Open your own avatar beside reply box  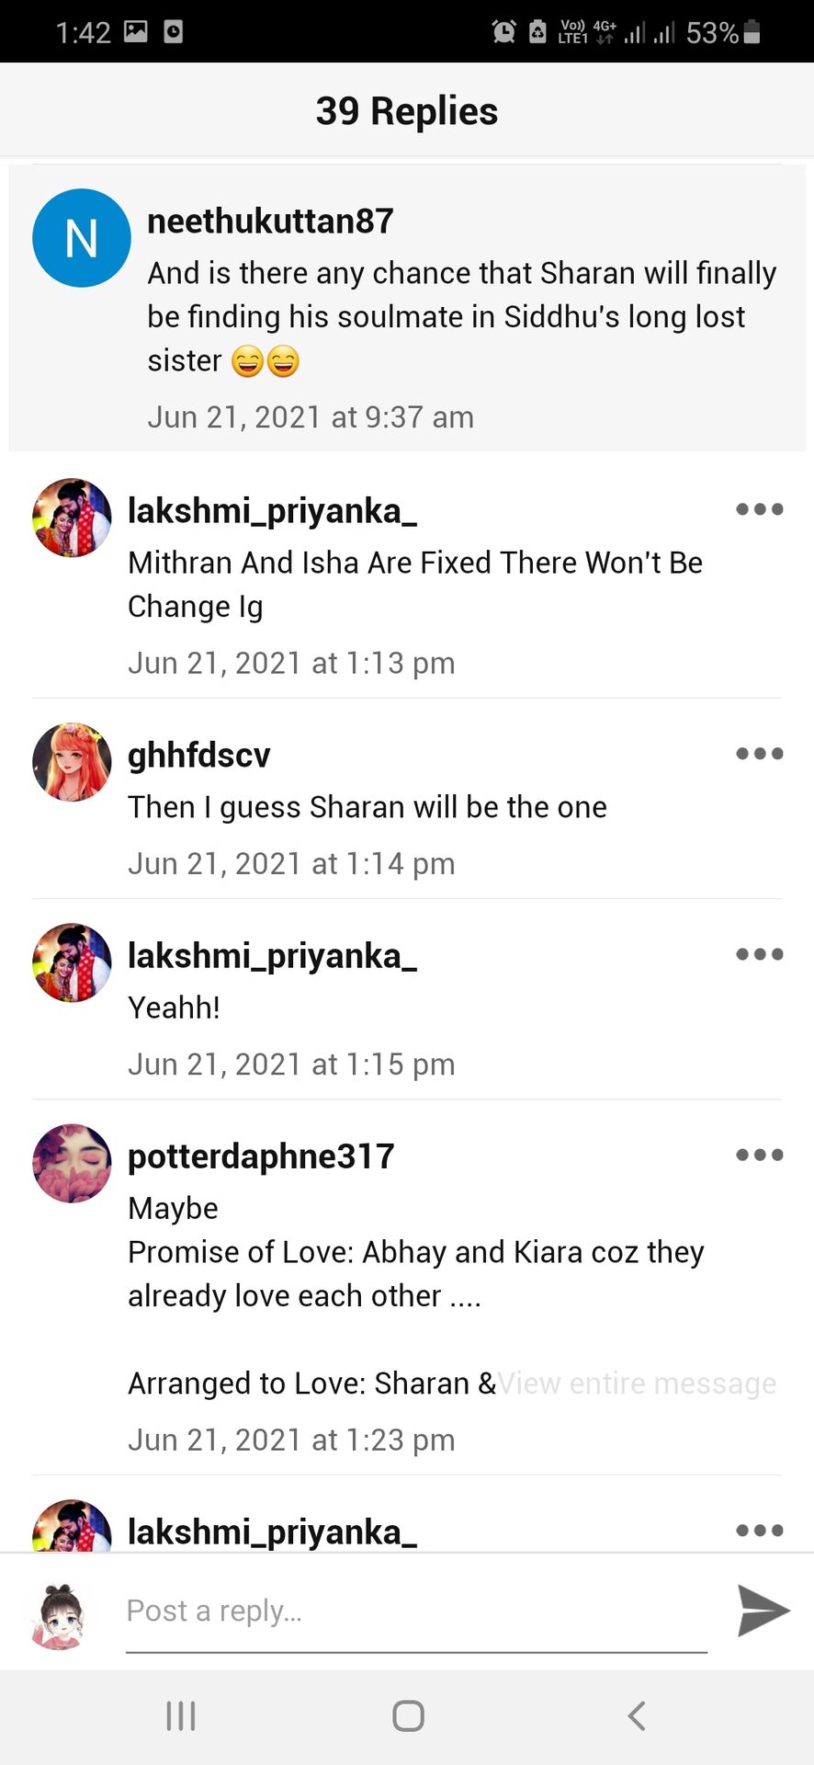tap(59, 1614)
